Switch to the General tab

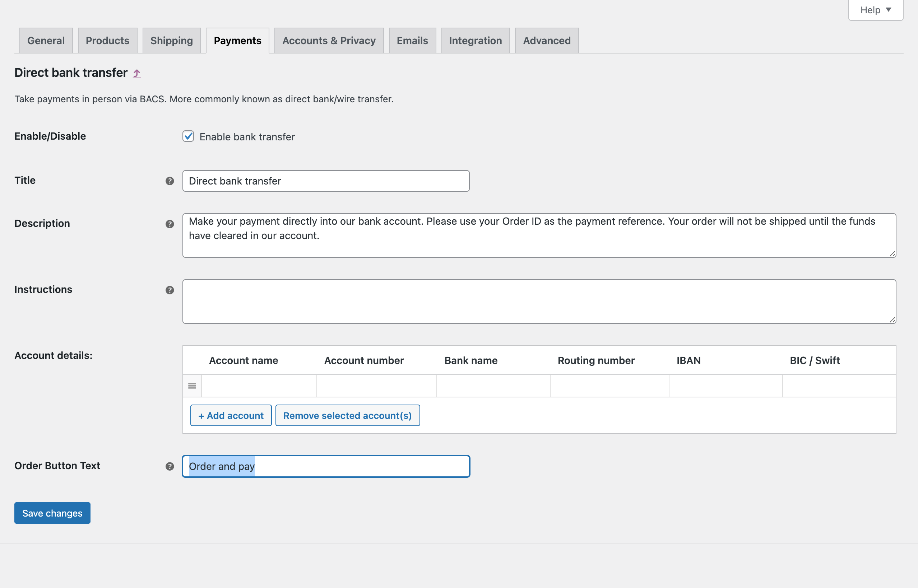point(46,41)
